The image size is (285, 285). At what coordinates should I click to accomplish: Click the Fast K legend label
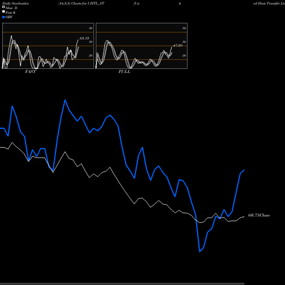(11, 13)
